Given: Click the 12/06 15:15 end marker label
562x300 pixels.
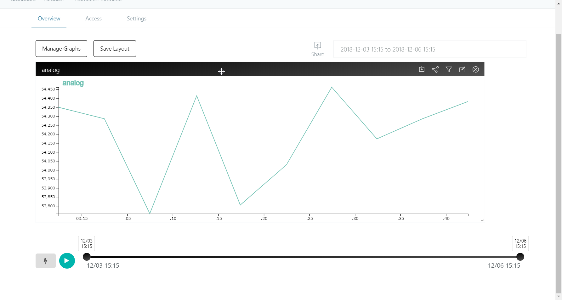Looking at the screenshot, I should click(520, 243).
